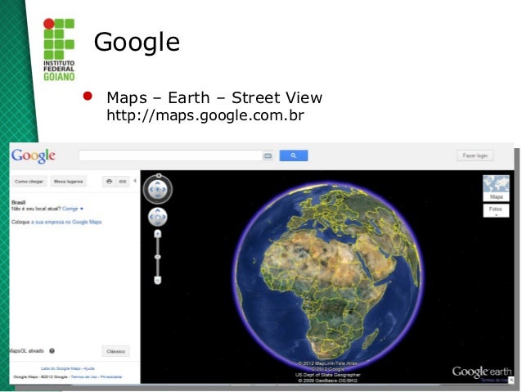
Task: Click the 'Brasil' location text
Action: coord(18,202)
